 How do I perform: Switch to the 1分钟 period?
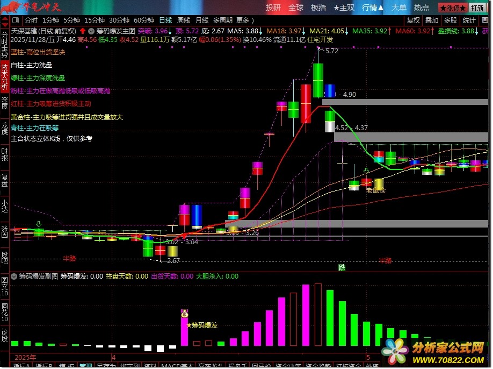50,20
